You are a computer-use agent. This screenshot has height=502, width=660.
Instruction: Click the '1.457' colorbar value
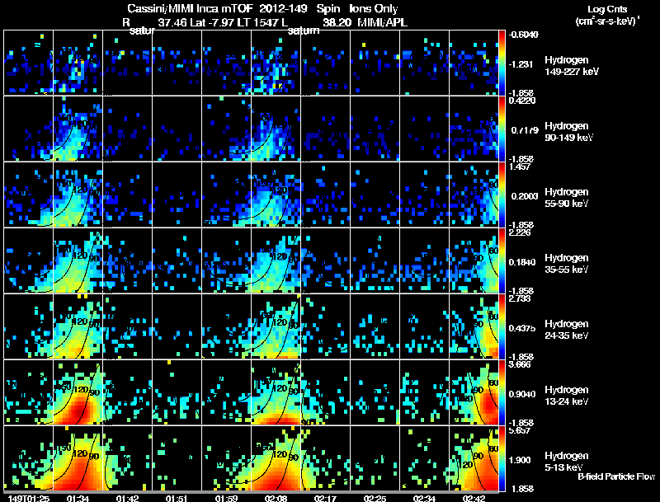(520, 167)
